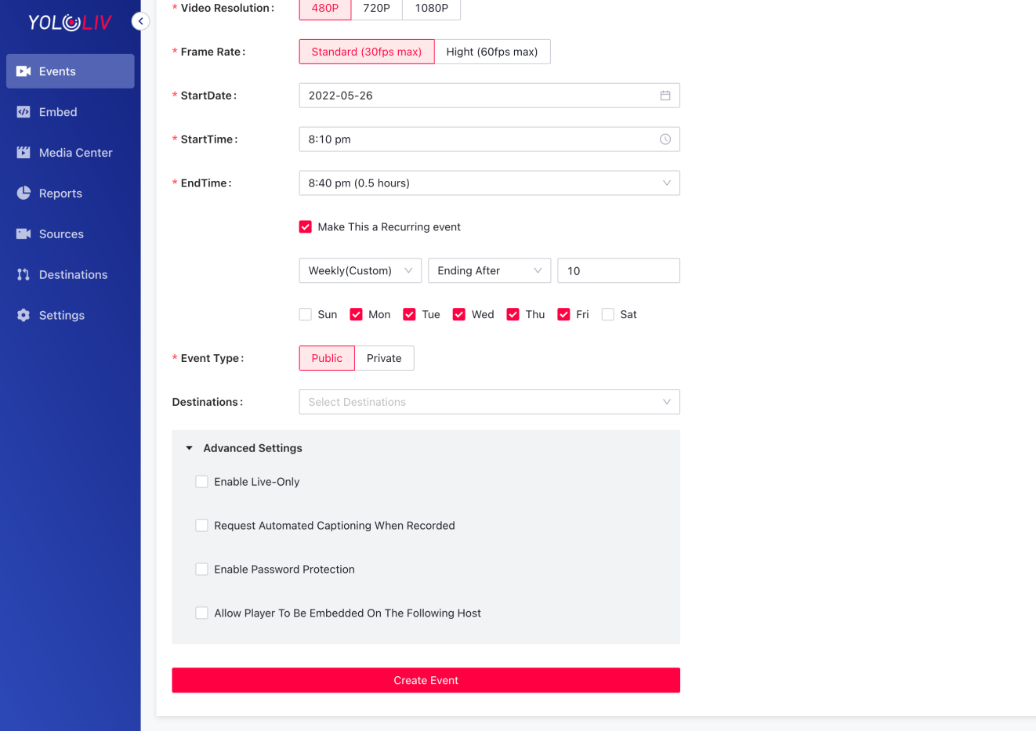Viewport: 1036px width, 731px height.
Task: Set Event Type to Public
Action: pos(327,358)
